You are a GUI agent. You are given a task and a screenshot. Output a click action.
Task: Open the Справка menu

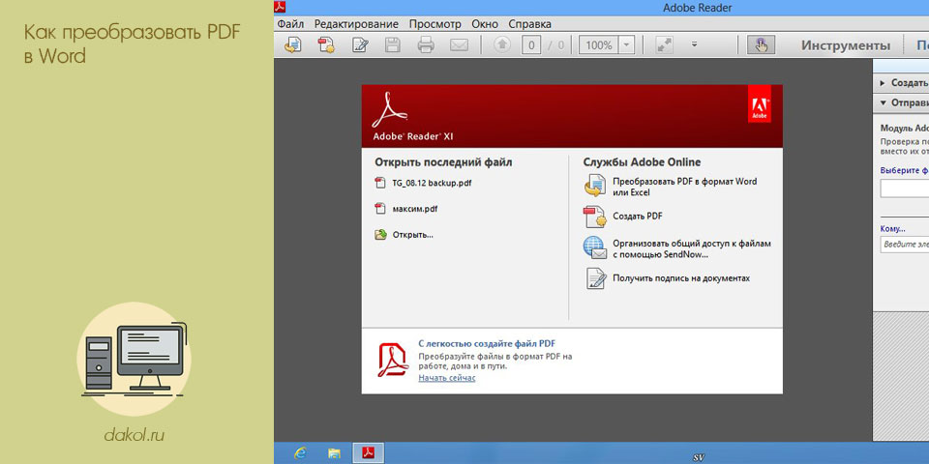point(529,24)
